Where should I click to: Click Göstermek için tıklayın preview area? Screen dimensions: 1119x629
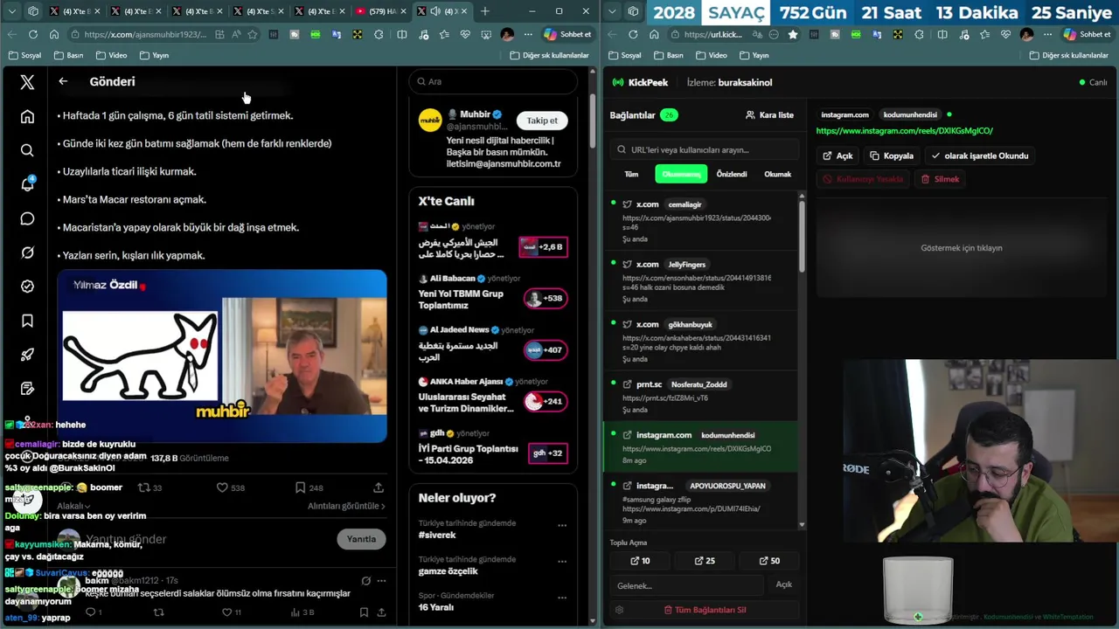(x=962, y=248)
